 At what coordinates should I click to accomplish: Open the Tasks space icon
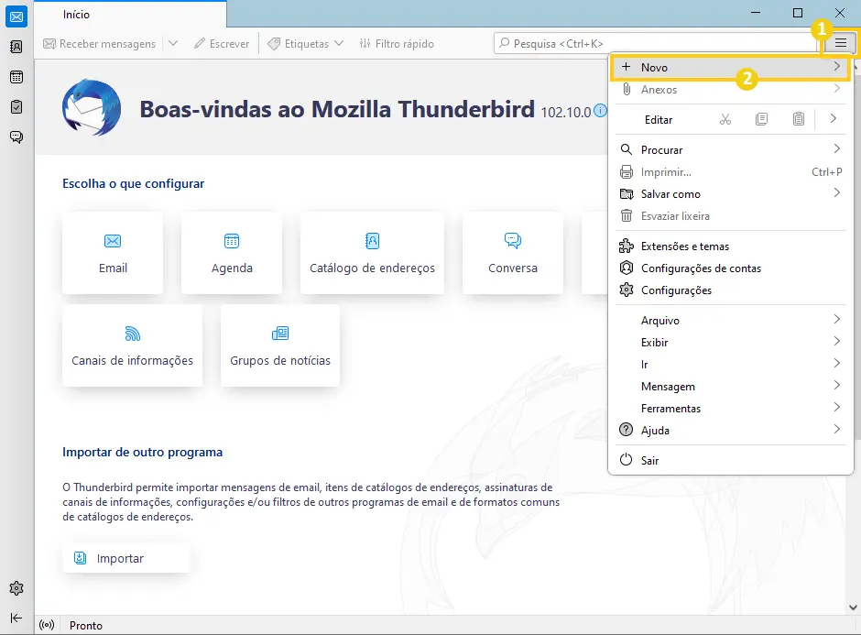click(16, 106)
